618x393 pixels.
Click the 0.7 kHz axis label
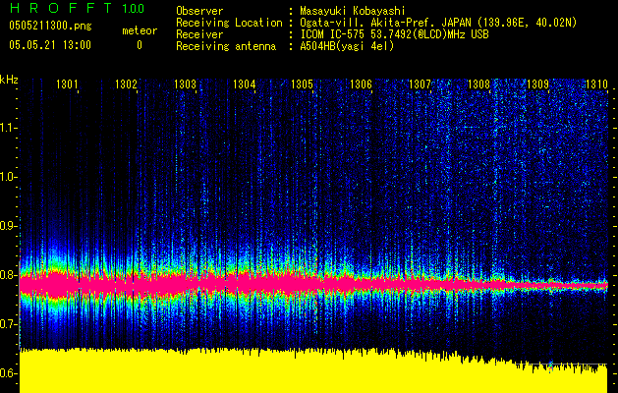[x=8, y=324]
